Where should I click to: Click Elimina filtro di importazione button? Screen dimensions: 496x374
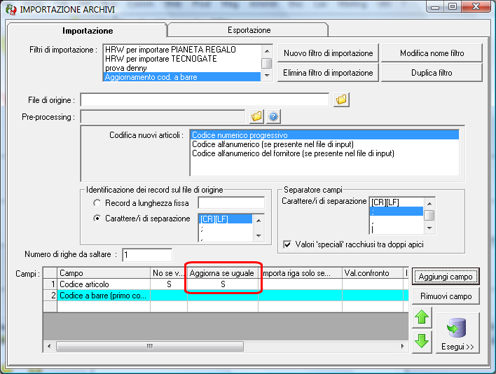[328, 73]
